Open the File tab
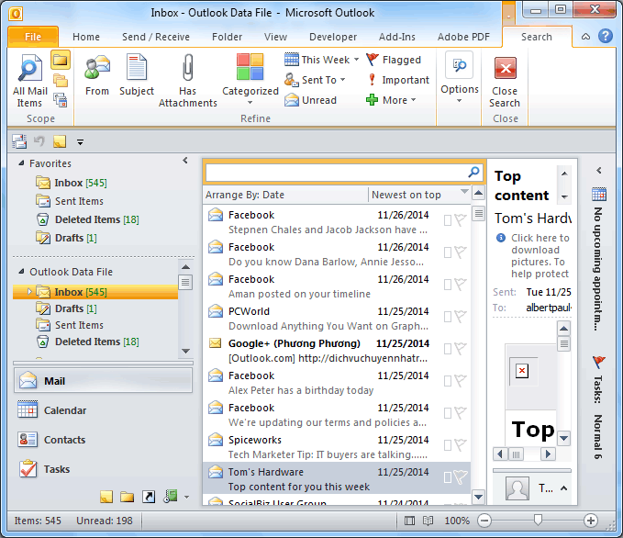Screen dimensions: 623x538 tap(33, 37)
